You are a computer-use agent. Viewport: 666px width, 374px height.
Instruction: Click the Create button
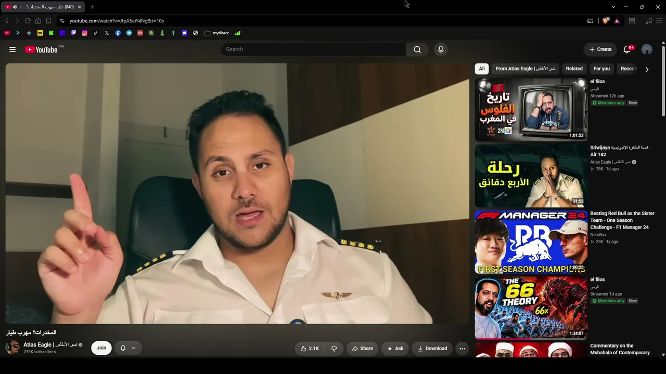(x=600, y=49)
